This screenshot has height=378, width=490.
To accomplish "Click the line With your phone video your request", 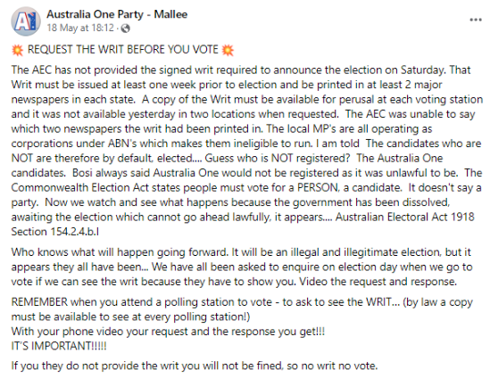I will 168,331.
